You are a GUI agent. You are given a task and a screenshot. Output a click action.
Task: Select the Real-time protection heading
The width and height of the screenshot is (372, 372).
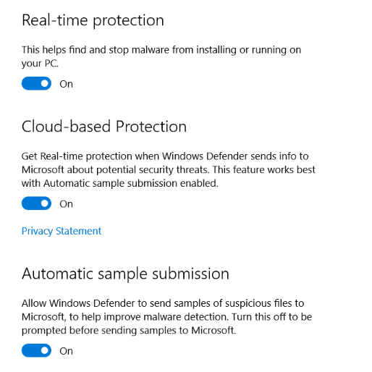(x=93, y=20)
